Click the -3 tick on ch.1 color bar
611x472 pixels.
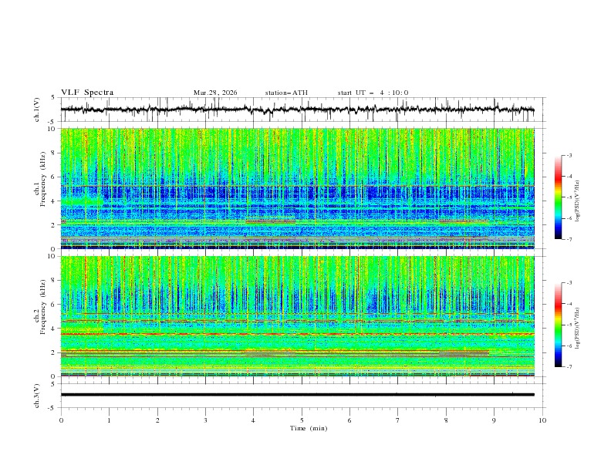[569, 155]
